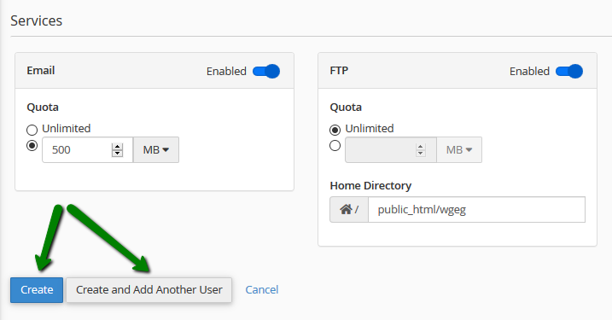Click the empty FTP quota field

click(x=390, y=150)
